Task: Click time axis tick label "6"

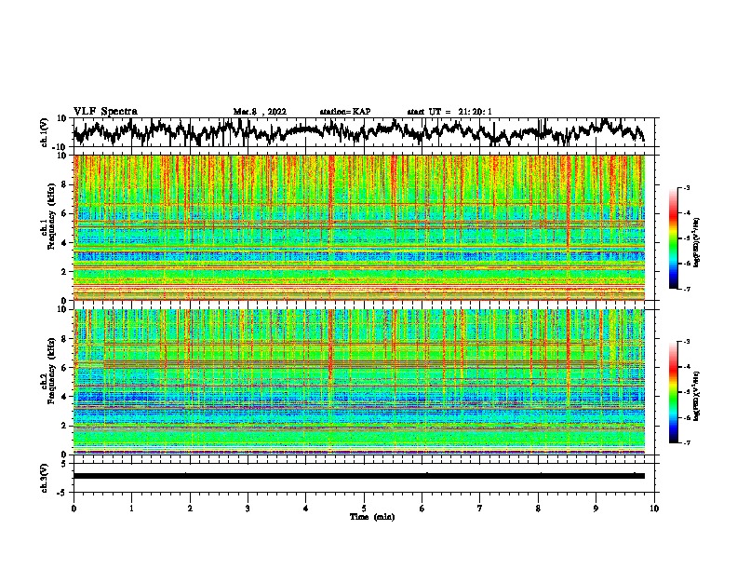Action: pos(422,509)
